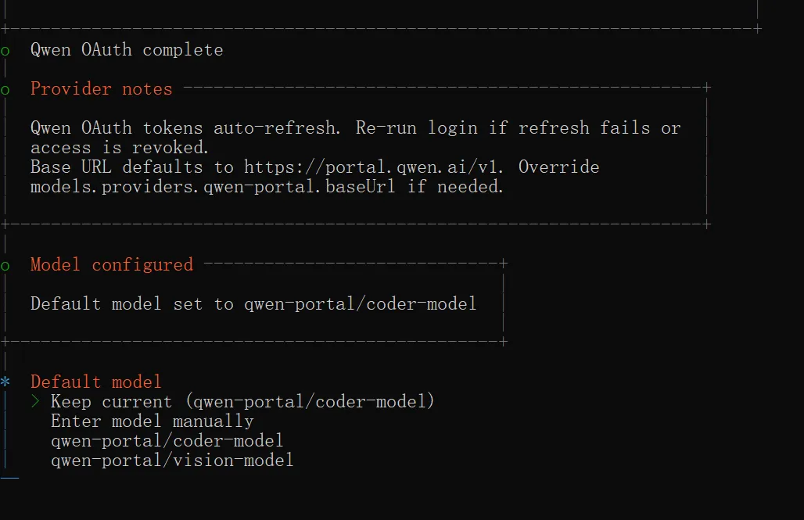Screen dimensions: 804x520
Task: Click the blue dash at prompt bottom
Action: pyautogui.click(x=9, y=475)
